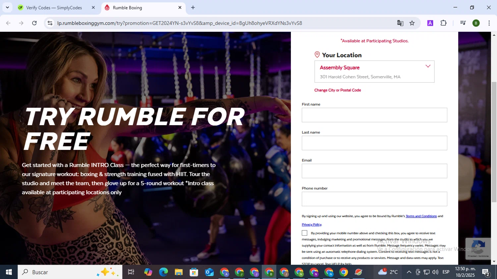Viewport: 497px width, 279px height.
Task: Click Change City or Postal Code
Action: coord(338,90)
